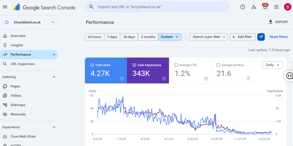Open the Search type: Web dropdown
Image resolution: width=293 pixels, height=146 pixels.
tap(209, 37)
